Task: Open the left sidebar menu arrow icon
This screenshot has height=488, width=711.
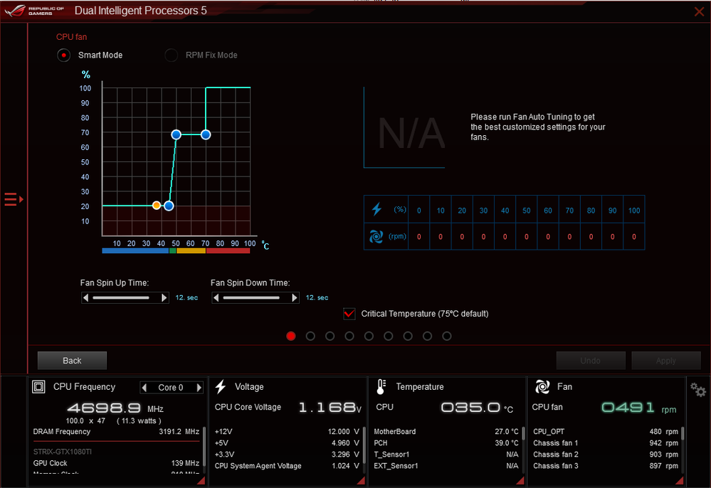Action: pyautogui.click(x=14, y=199)
